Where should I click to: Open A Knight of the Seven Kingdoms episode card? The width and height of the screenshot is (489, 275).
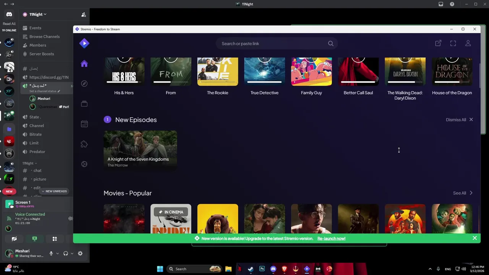[140, 150]
